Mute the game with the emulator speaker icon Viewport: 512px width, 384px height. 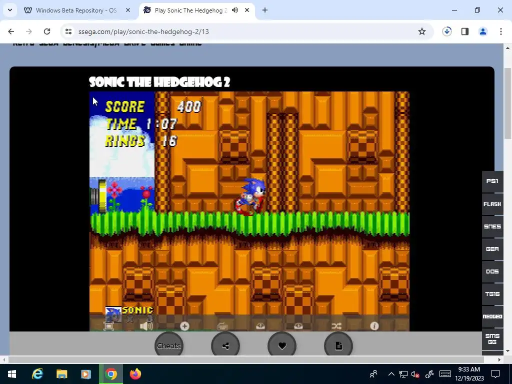146,326
